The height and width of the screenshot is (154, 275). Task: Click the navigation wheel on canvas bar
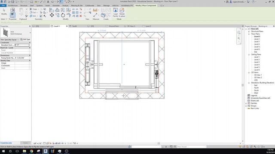(x=239, y=33)
